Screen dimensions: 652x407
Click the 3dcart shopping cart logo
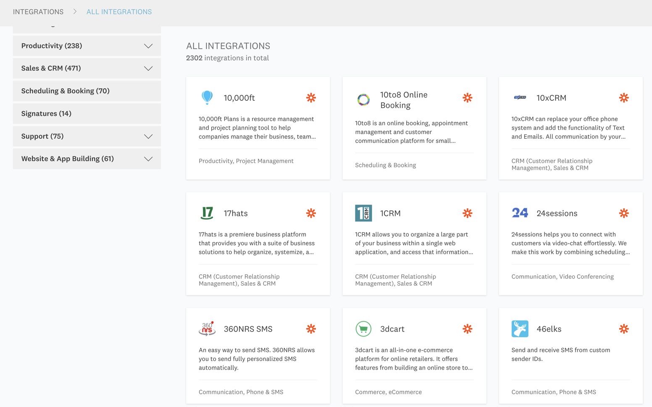click(x=363, y=329)
